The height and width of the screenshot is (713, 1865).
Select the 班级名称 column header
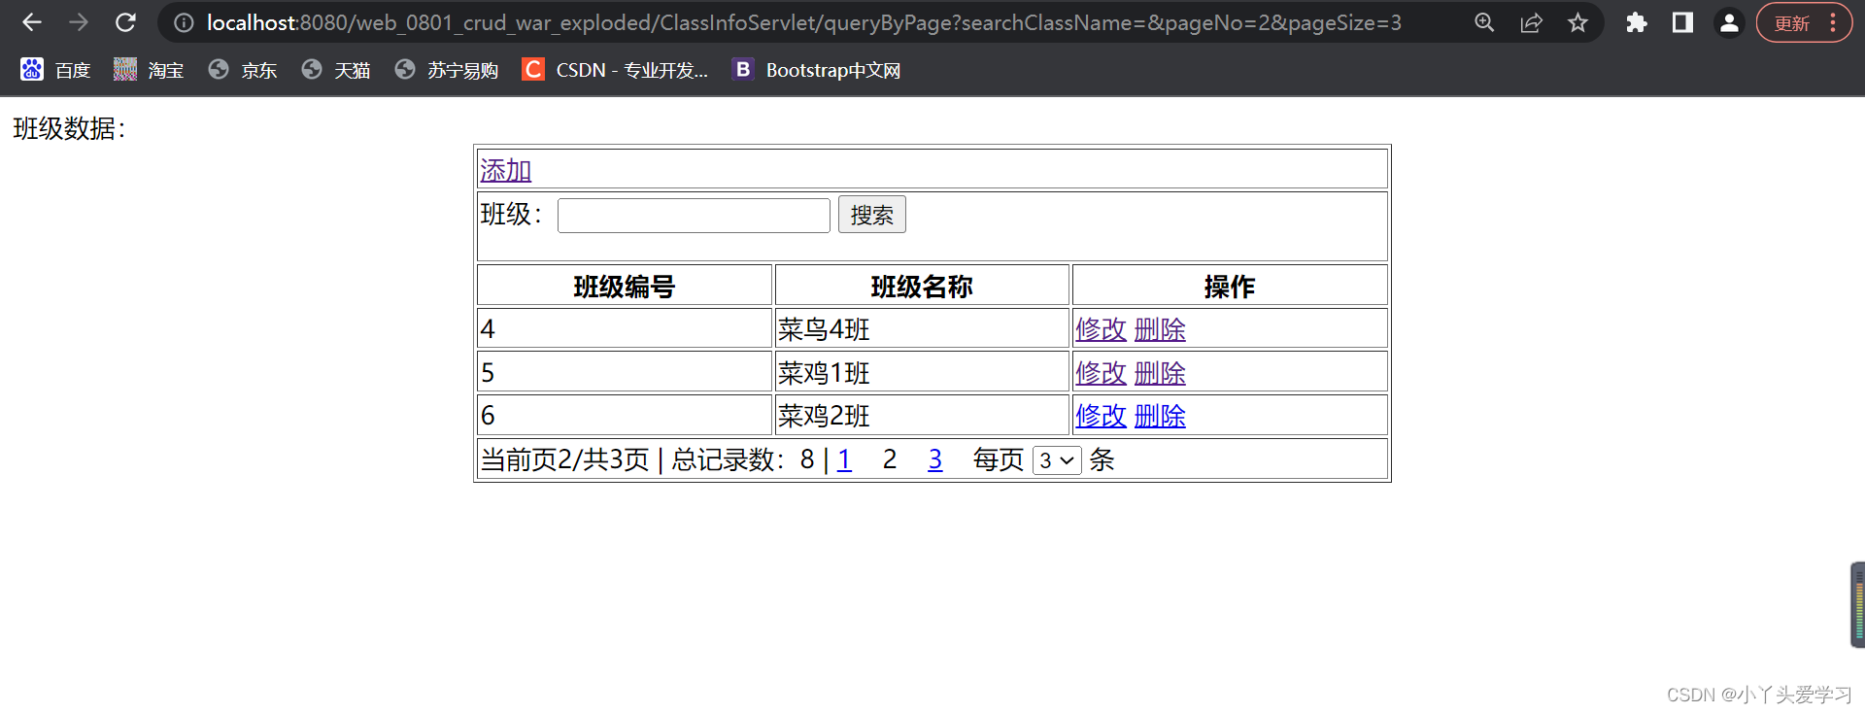click(x=922, y=286)
